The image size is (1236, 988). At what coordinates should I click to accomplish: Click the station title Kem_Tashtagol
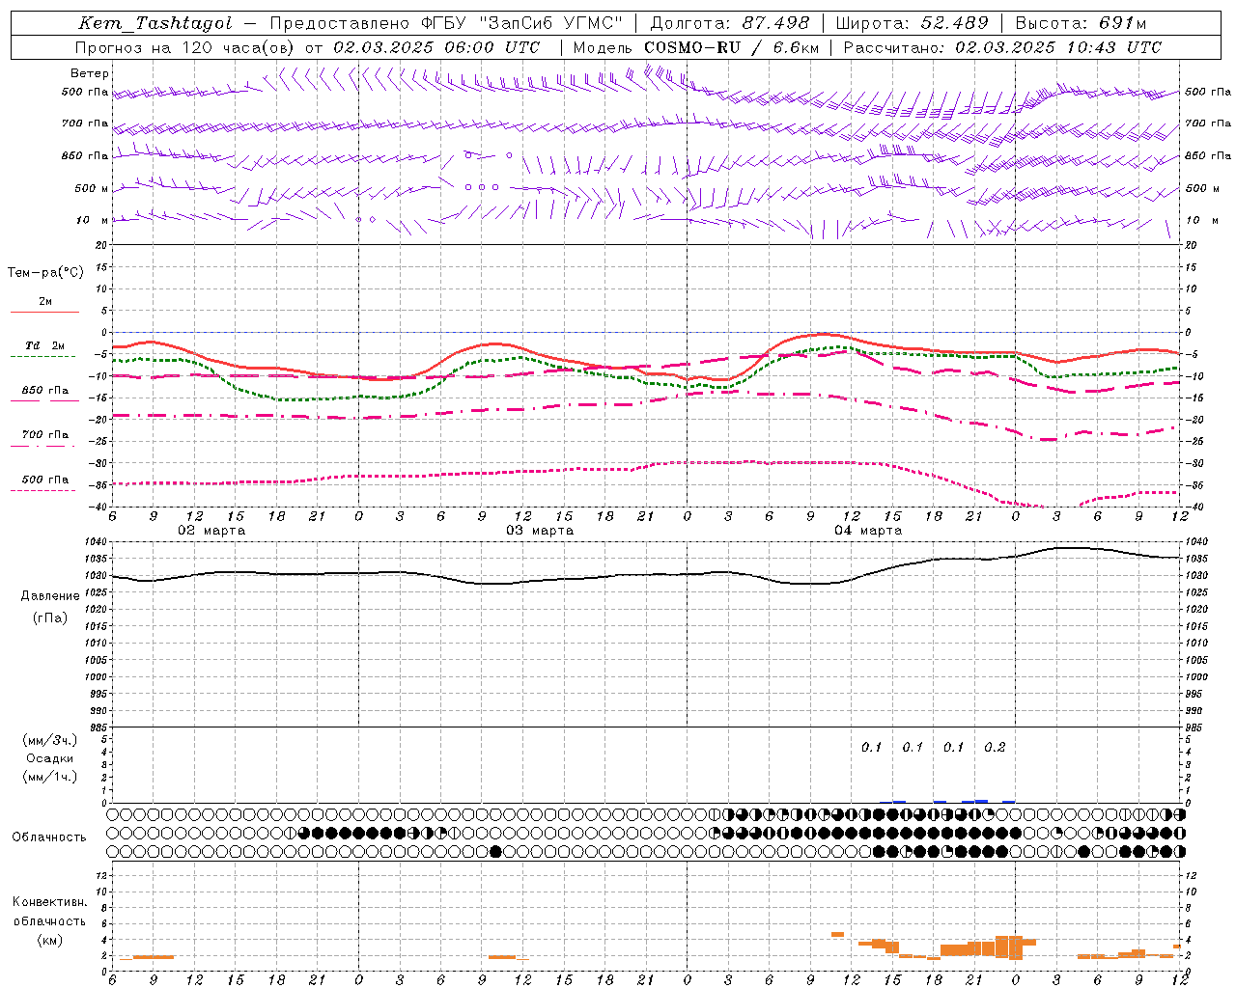[154, 23]
